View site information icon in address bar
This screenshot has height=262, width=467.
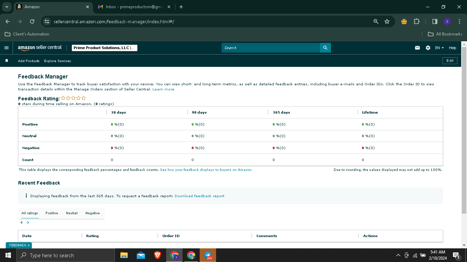pos(47,21)
